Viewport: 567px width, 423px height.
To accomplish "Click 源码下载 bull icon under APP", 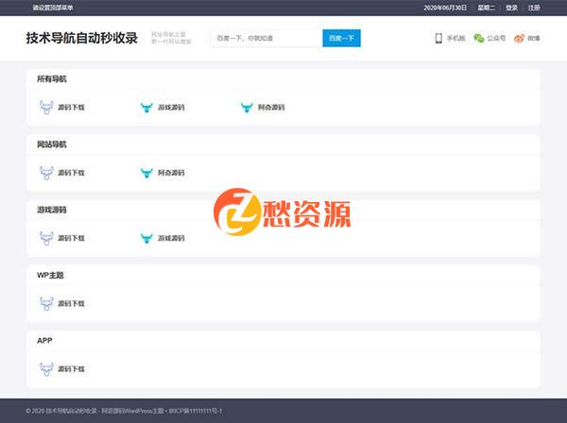I will [x=46, y=369].
